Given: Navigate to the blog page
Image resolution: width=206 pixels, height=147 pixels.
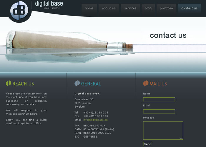Looking at the screenshot, I should [148, 8].
